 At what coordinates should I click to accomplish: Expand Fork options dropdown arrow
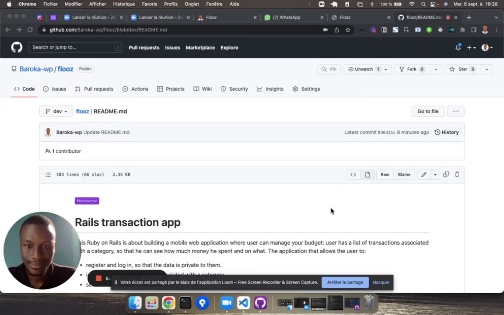(x=436, y=69)
